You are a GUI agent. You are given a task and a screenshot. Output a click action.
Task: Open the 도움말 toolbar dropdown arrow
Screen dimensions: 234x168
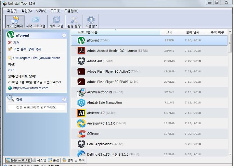tap(97, 26)
